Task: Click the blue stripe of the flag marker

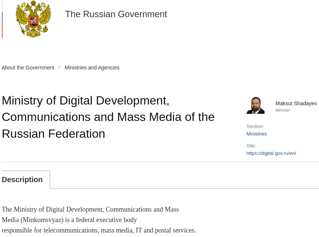Action: tap(2, 18)
